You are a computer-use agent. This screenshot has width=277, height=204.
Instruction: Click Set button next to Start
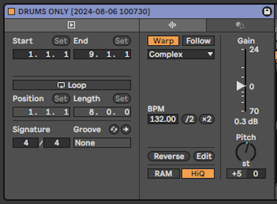point(61,41)
